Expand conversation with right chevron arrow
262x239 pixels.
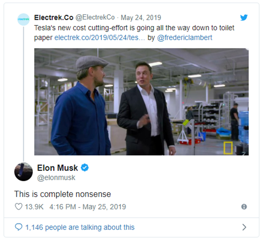pyautogui.click(x=244, y=227)
